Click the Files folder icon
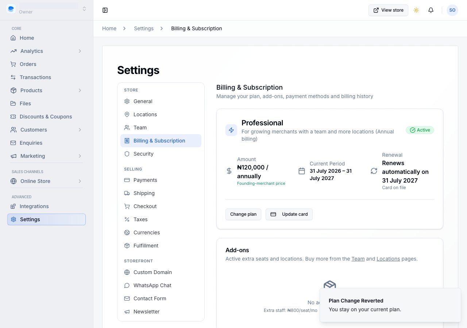467x328 pixels. (13, 104)
